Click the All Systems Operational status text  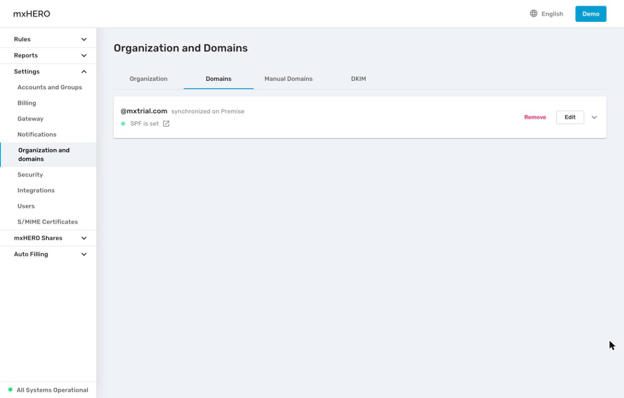(52, 390)
